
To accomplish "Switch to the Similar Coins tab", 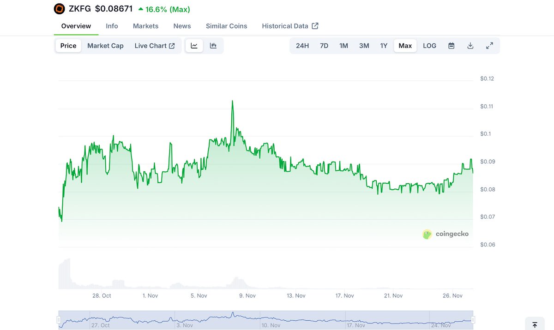I will 226,26.
